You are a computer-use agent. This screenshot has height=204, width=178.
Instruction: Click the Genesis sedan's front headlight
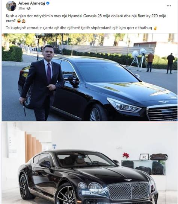pos(124,105)
